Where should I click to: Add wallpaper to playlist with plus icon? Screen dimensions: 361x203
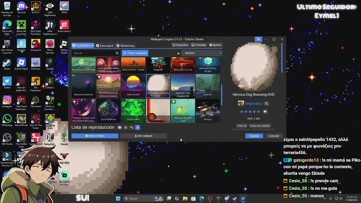[x=138, y=127]
